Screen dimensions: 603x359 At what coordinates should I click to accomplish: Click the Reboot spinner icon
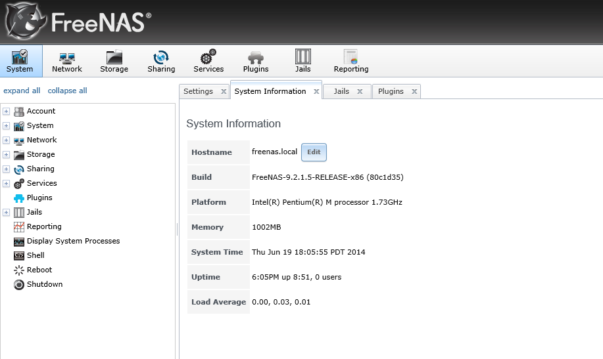[19, 270]
